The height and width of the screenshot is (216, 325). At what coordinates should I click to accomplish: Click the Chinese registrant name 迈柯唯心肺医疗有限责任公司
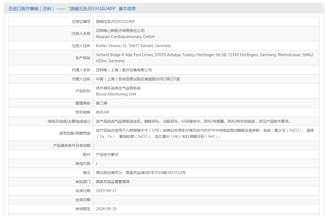click(120, 31)
